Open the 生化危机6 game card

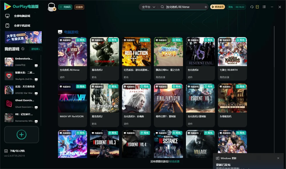(x=200, y=59)
